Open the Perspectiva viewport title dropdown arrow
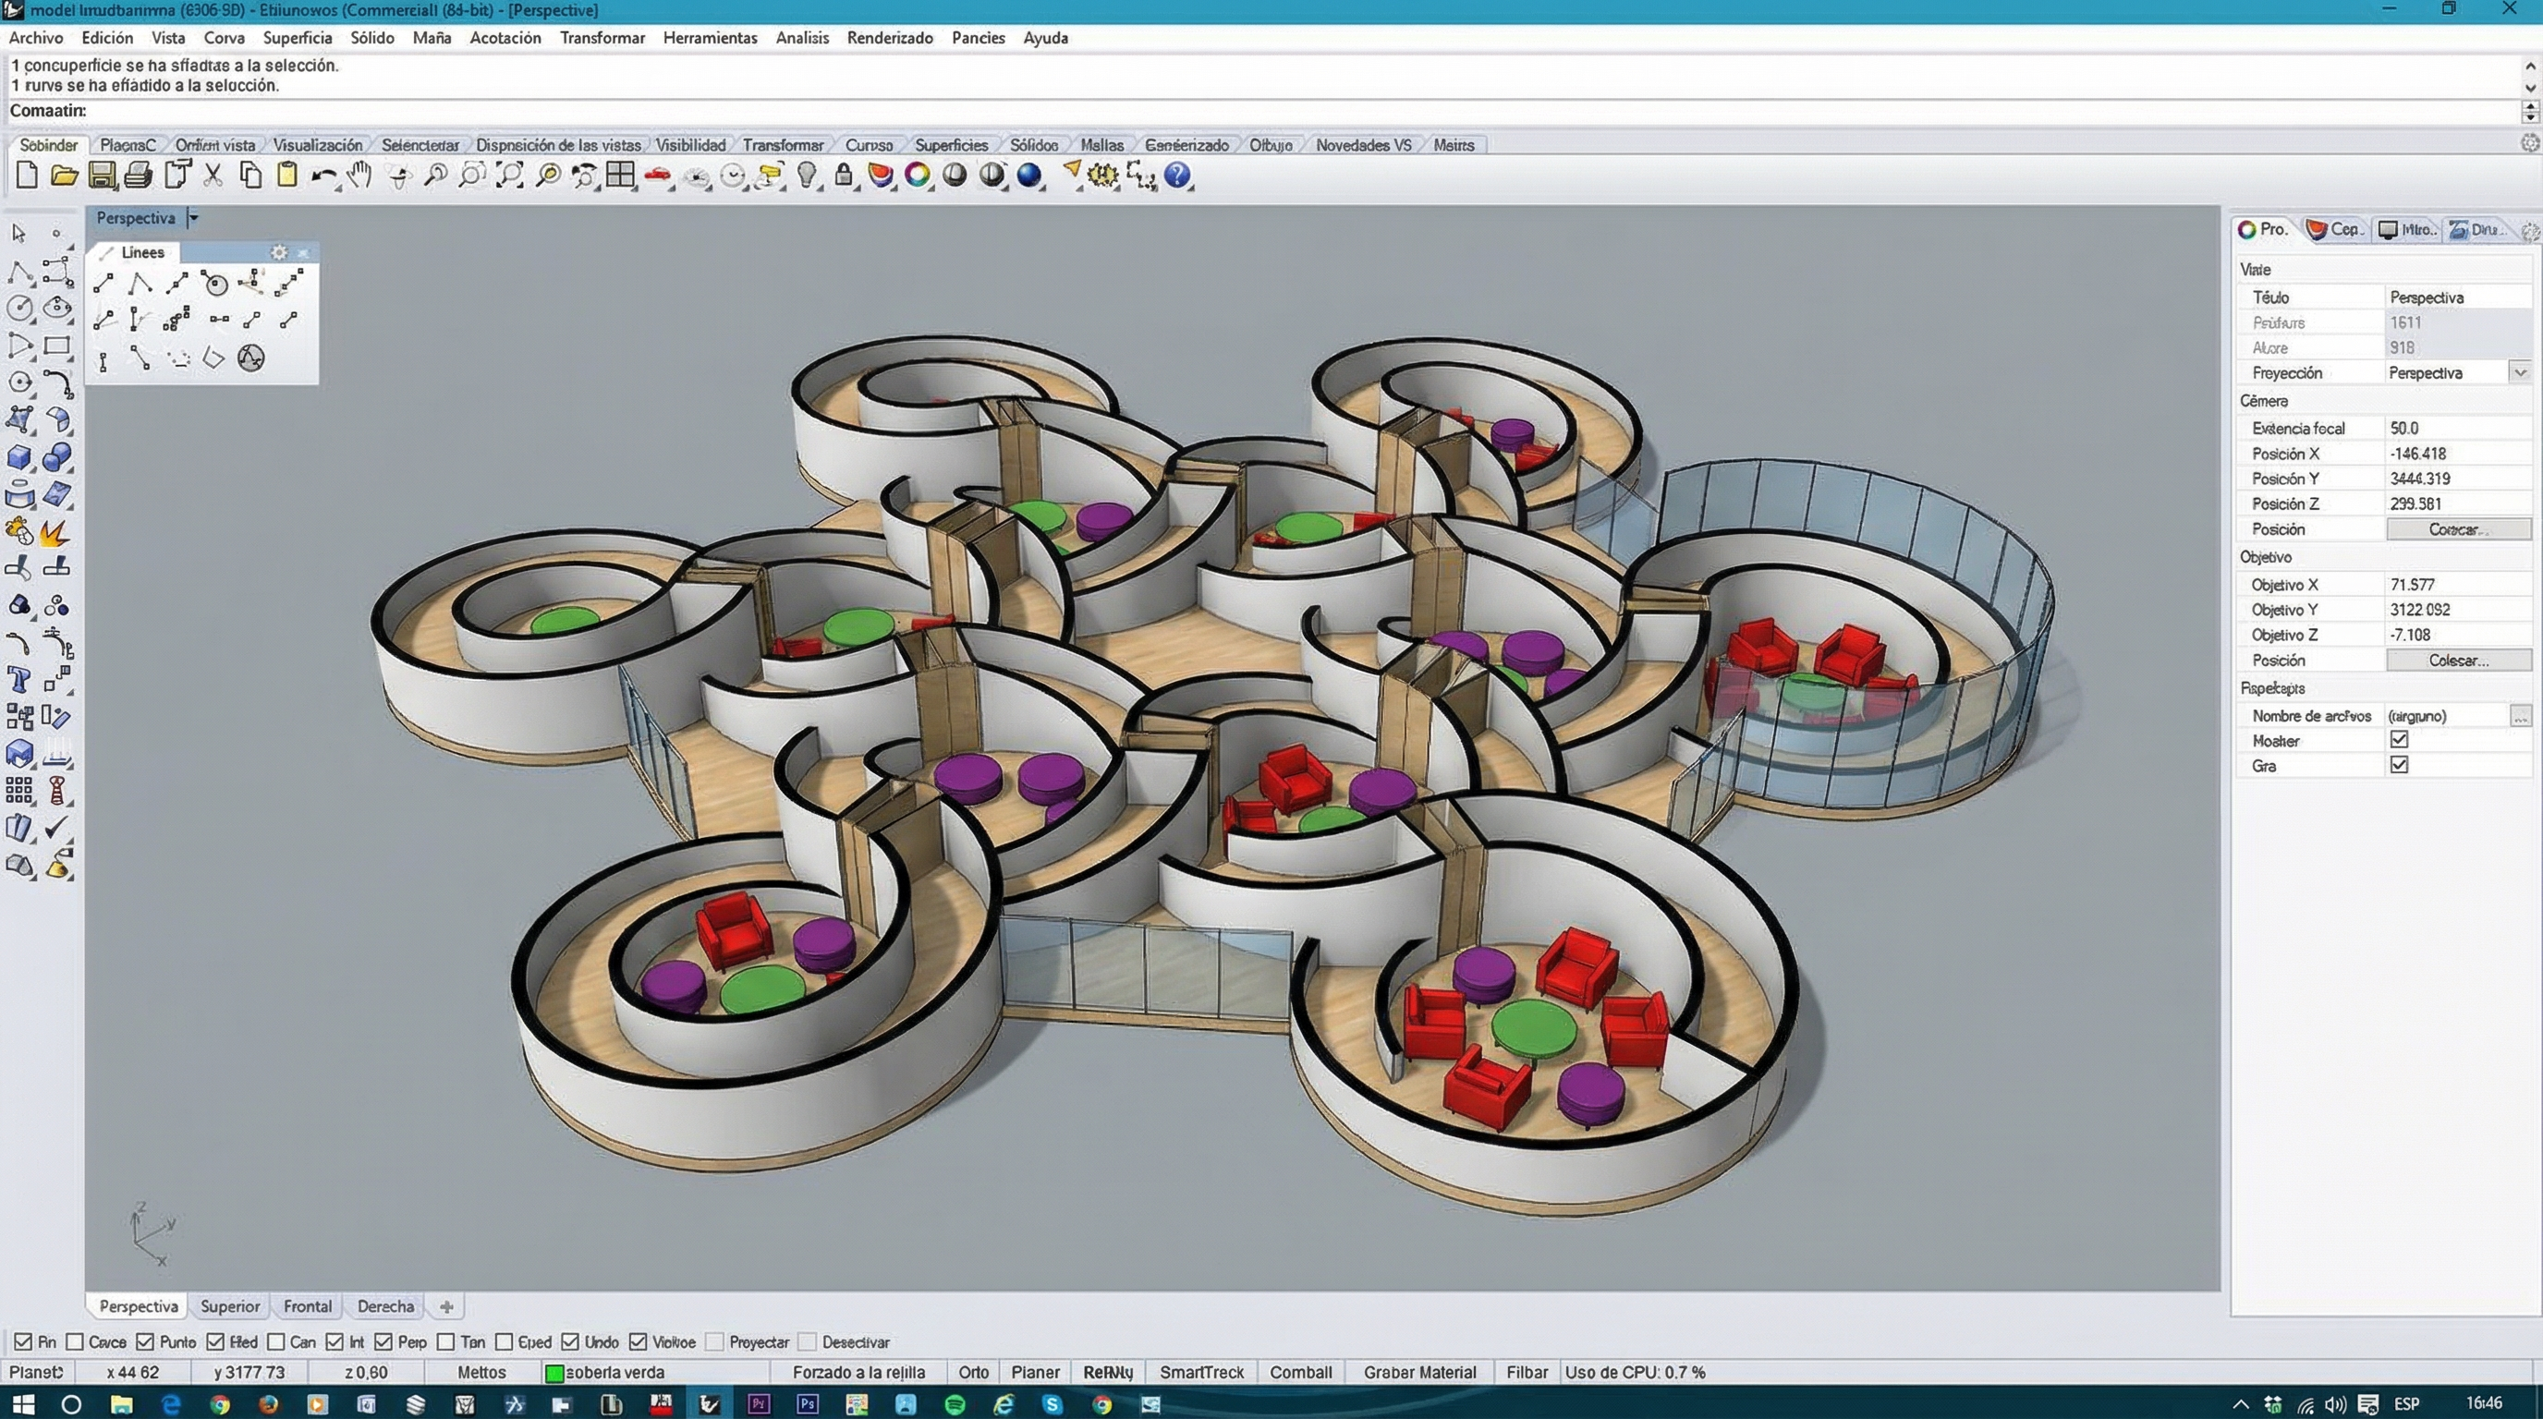Screen dimensions: 2543x1419 click(193, 218)
